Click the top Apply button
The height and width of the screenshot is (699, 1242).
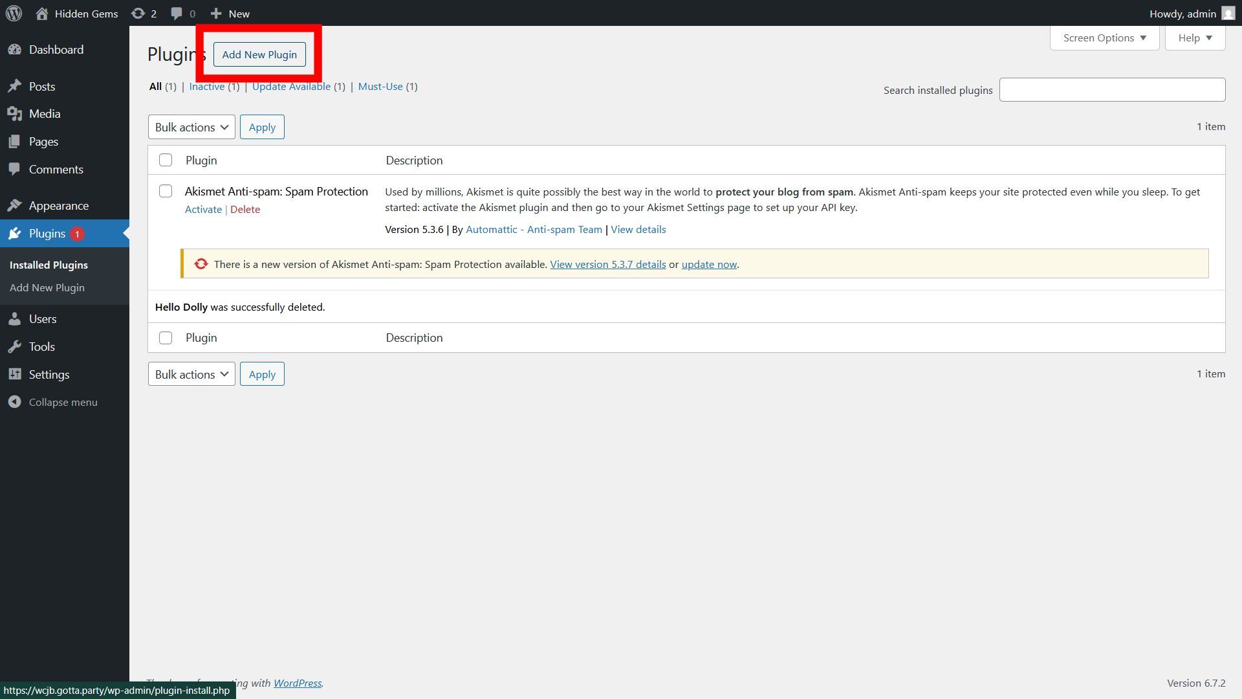pos(262,127)
